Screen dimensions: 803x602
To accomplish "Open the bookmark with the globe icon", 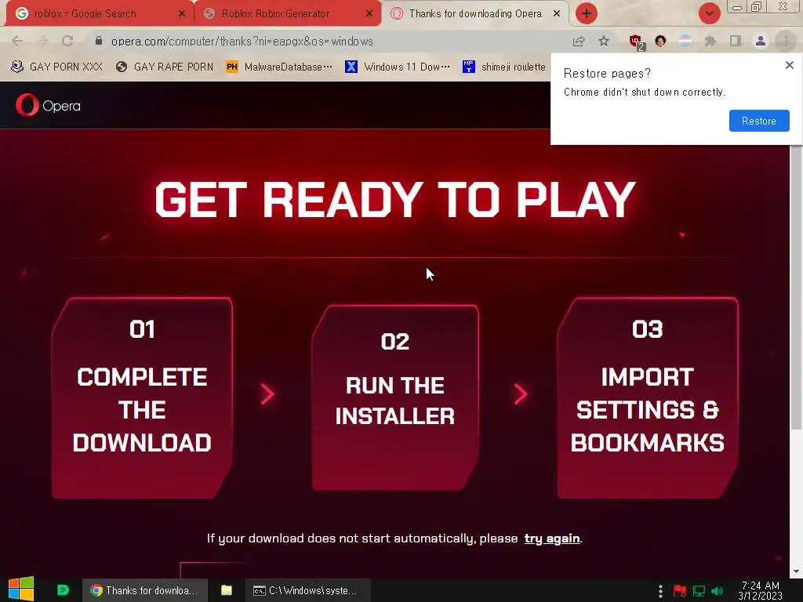I will [165, 67].
